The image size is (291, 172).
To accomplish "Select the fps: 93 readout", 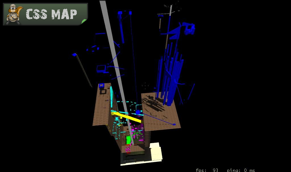I will coord(207,170).
